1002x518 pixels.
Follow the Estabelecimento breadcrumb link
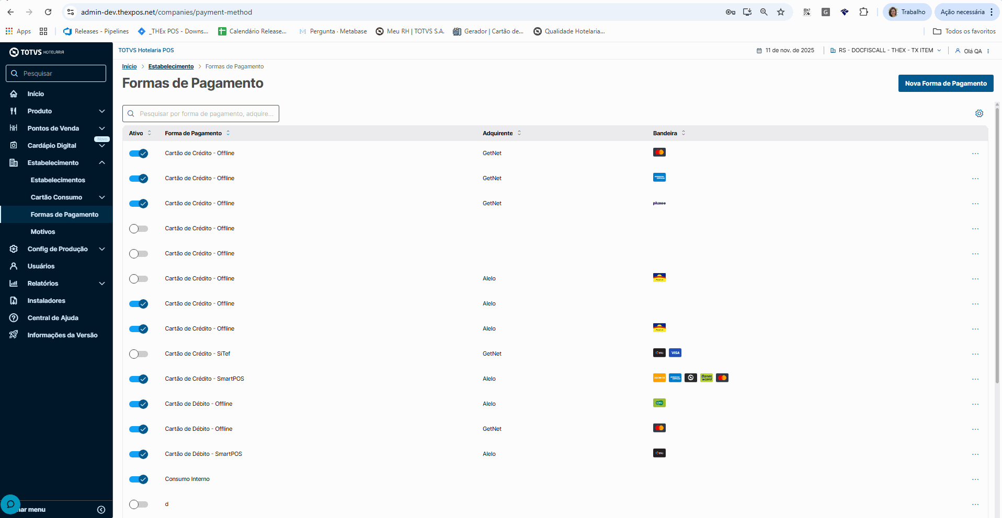coord(171,67)
